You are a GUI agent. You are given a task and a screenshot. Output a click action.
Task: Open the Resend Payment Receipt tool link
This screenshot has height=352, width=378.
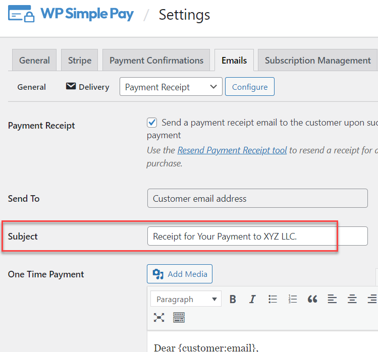click(232, 150)
